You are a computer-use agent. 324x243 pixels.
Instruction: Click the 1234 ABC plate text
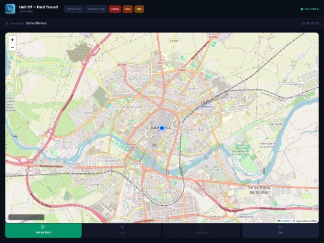coord(26,11)
